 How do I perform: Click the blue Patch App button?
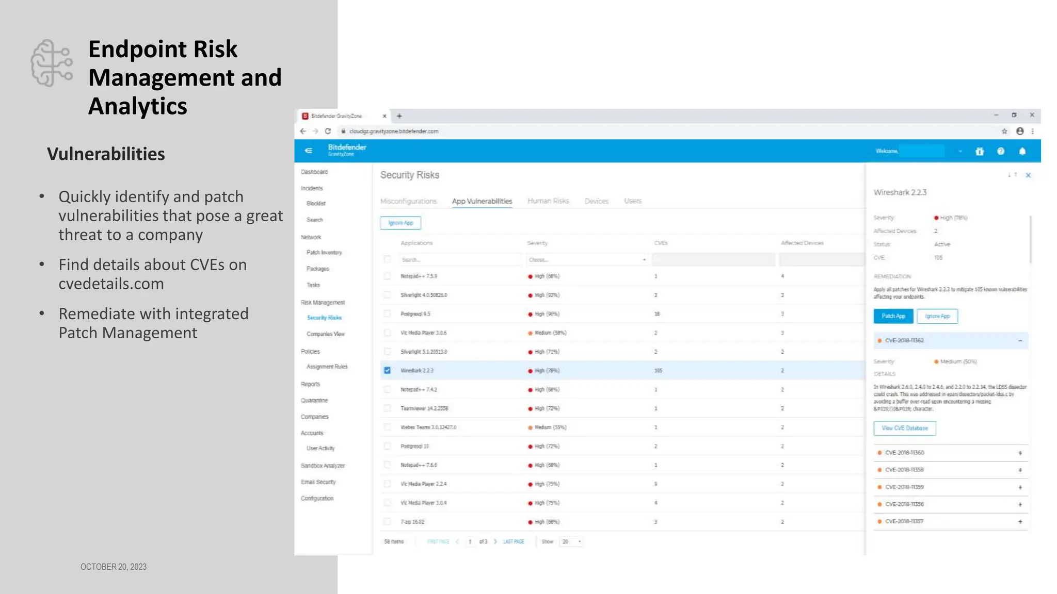(893, 316)
